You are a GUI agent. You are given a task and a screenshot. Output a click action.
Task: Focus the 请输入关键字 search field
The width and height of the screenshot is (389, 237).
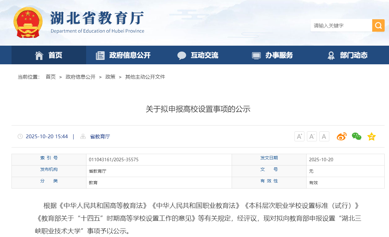coord(341,25)
